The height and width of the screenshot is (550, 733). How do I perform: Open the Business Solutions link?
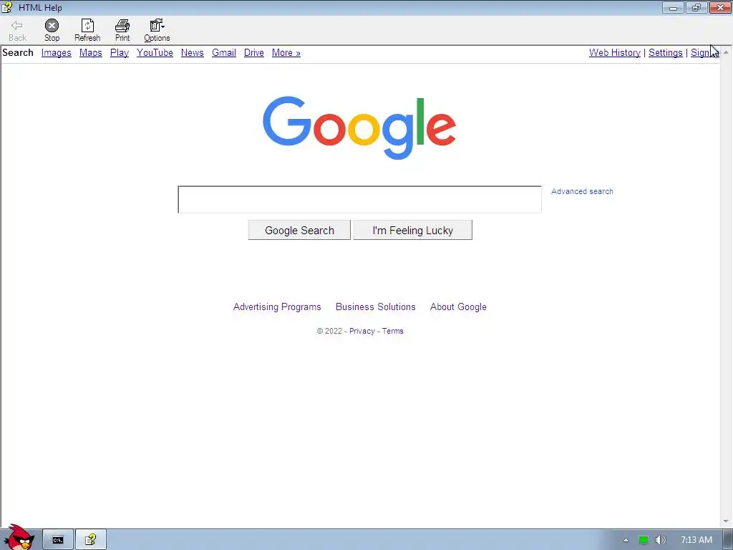(375, 307)
